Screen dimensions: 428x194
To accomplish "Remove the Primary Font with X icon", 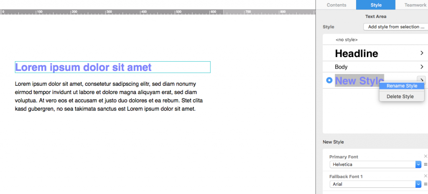I will [425, 156].
